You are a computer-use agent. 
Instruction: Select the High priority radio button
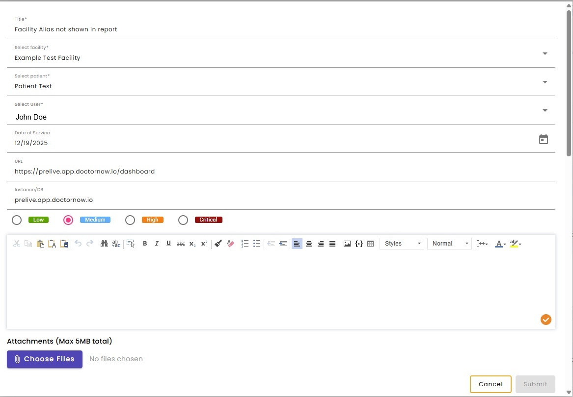point(130,220)
